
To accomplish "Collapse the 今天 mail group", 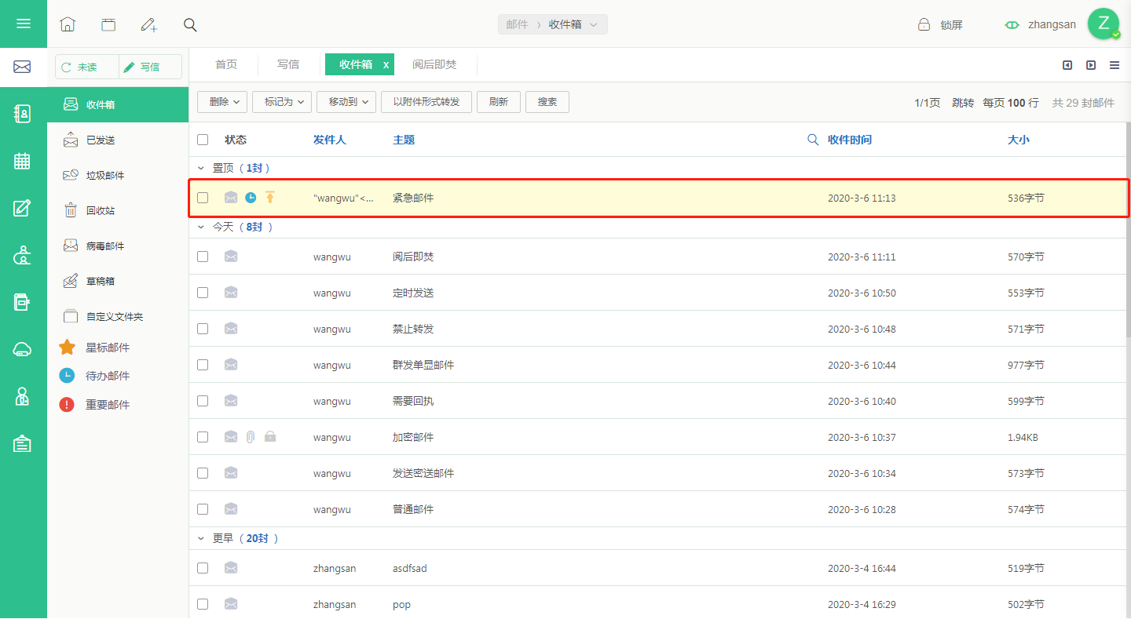I will click(x=201, y=227).
